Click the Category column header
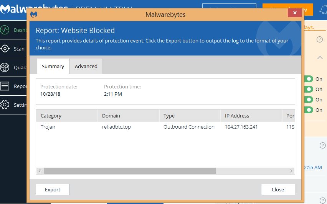 67,116
